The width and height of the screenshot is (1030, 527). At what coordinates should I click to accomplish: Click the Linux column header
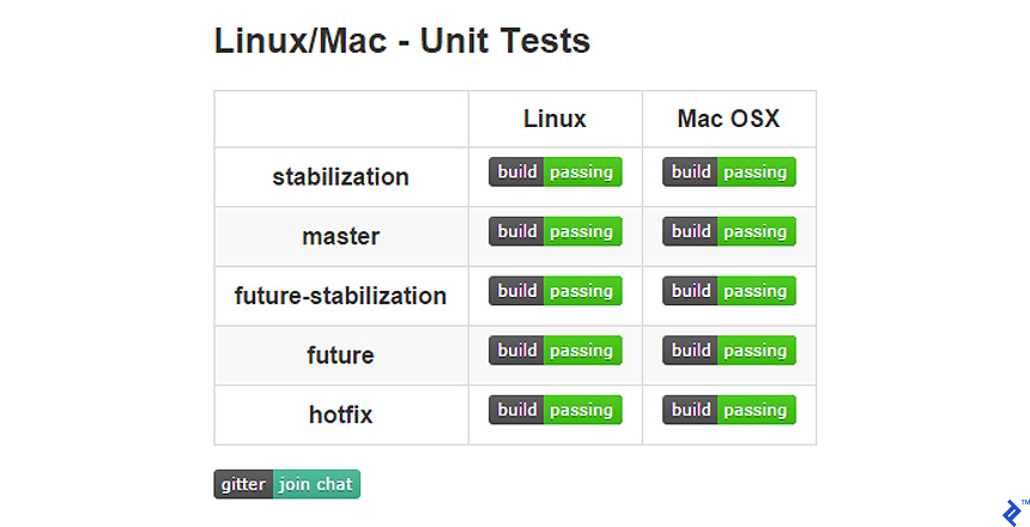pyautogui.click(x=555, y=119)
